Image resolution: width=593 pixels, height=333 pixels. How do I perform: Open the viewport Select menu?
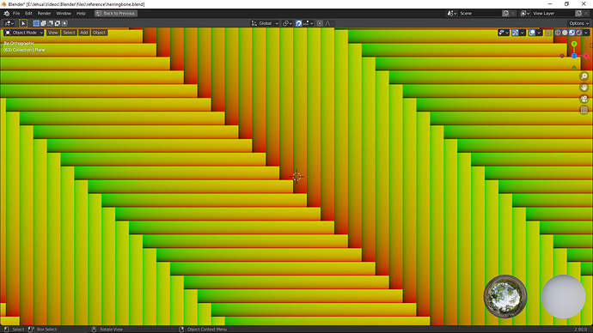pyautogui.click(x=69, y=33)
